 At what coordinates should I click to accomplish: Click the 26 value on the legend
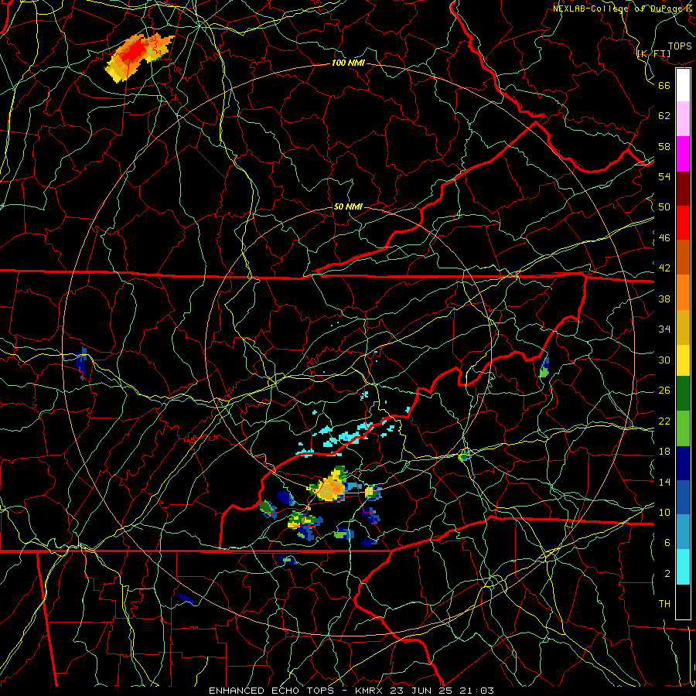tap(664, 391)
